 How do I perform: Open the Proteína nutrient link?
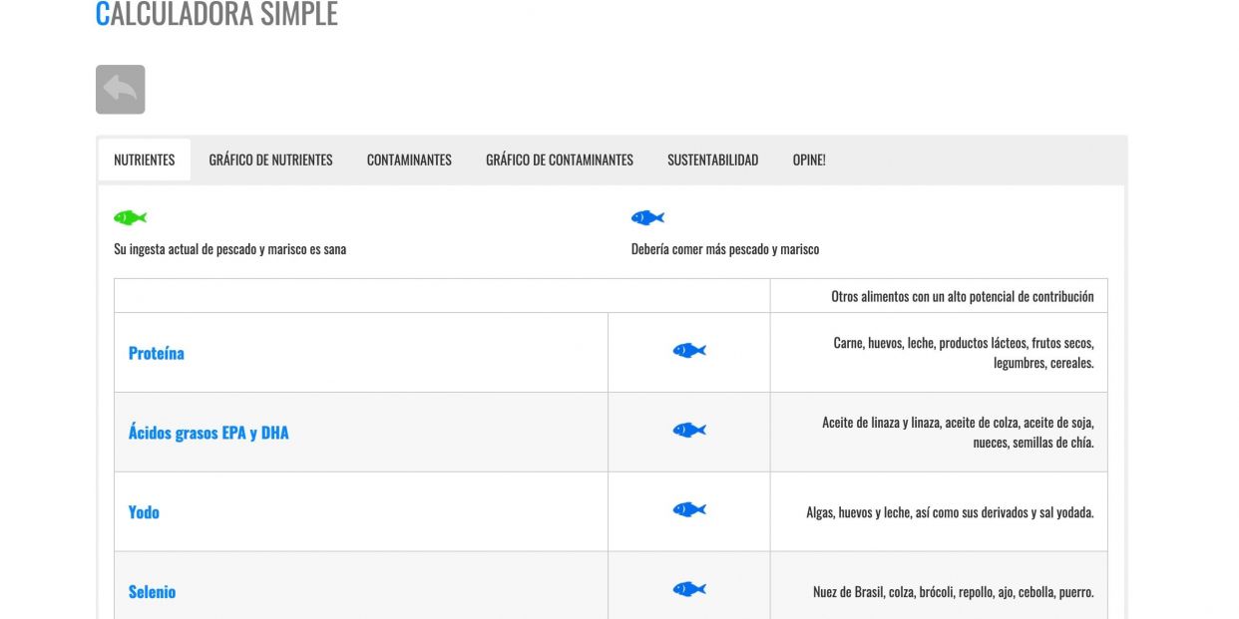(157, 353)
